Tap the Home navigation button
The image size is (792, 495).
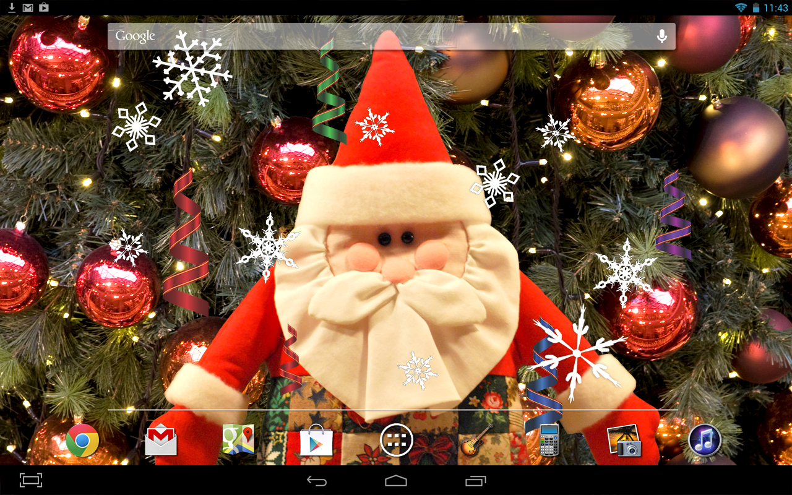(396, 481)
